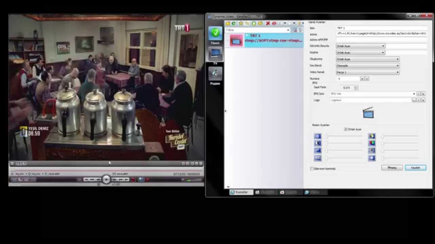Click the previous skip button group in player

click(x=92, y=179)
